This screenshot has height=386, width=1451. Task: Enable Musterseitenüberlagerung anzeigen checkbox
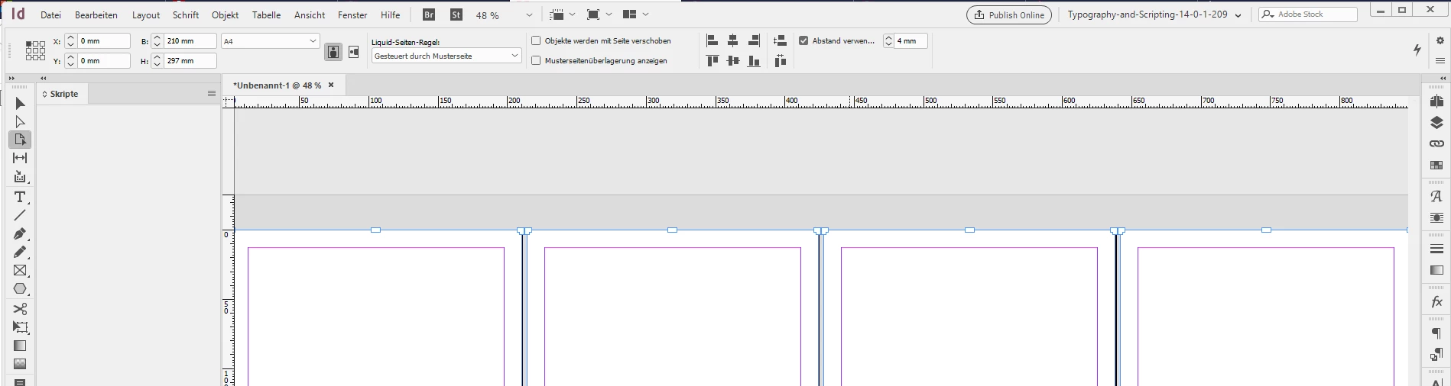point(536,60)
